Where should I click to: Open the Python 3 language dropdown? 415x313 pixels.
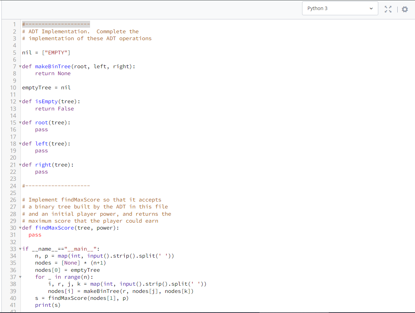pyautogui.click(x=340, y=8)
